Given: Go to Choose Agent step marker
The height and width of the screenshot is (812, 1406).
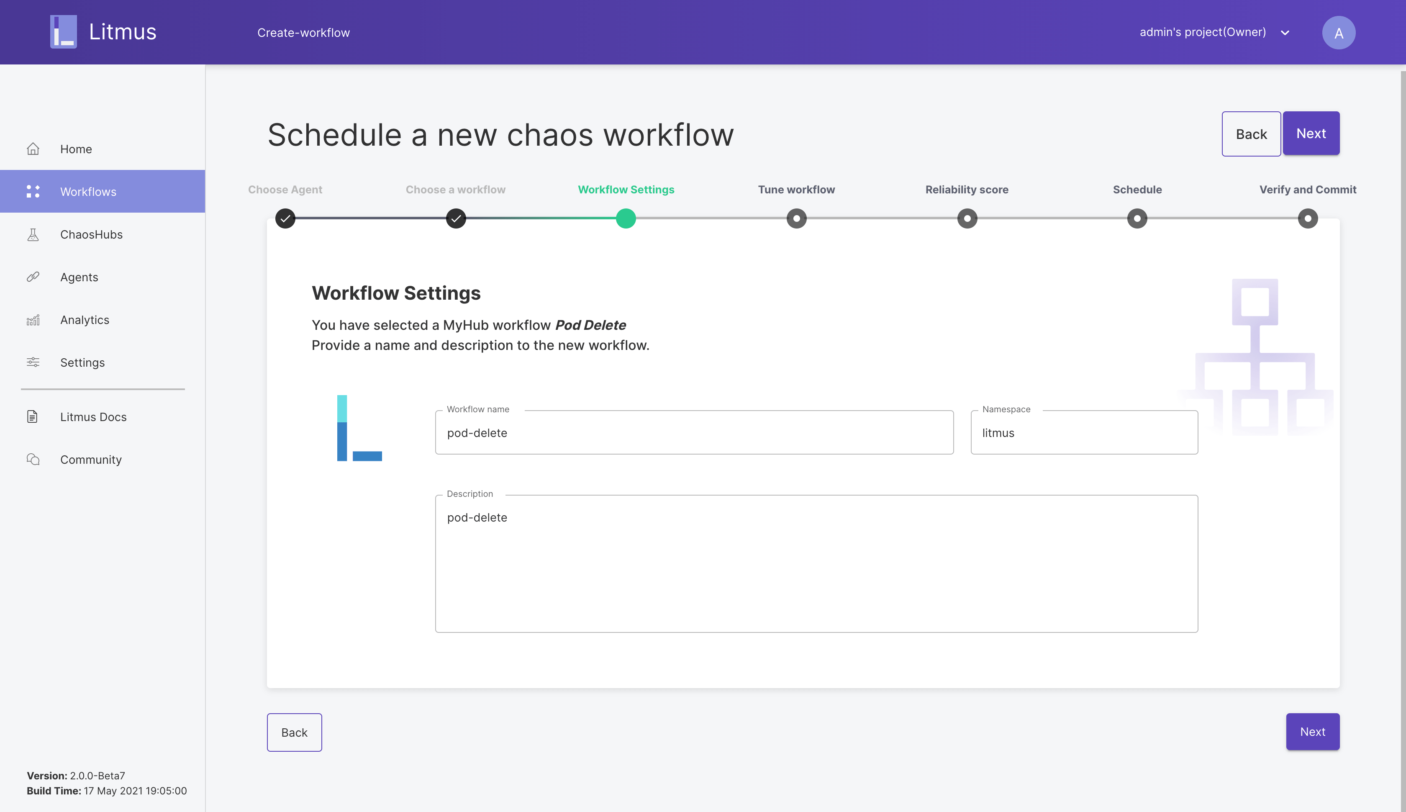Looking at the screenshot, I should [285, 218].
